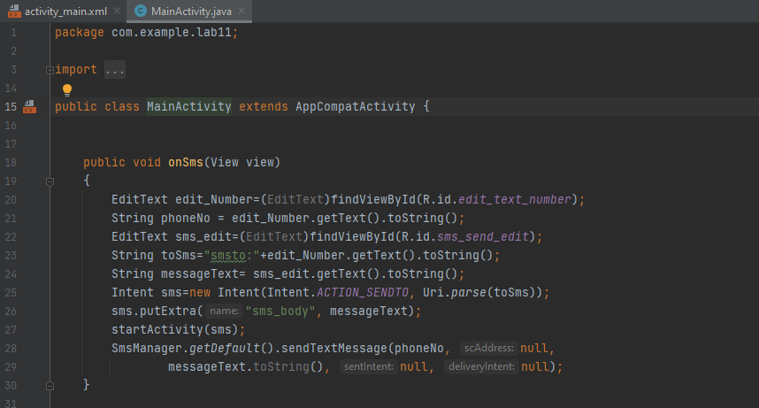Image resolution: width=759 pixels, height=408 pixels.
Task: Click the package name com.example.lab11
Action: [172, 33]
